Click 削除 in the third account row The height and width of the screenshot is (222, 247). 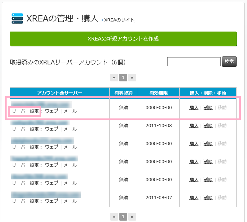(208, 143)
